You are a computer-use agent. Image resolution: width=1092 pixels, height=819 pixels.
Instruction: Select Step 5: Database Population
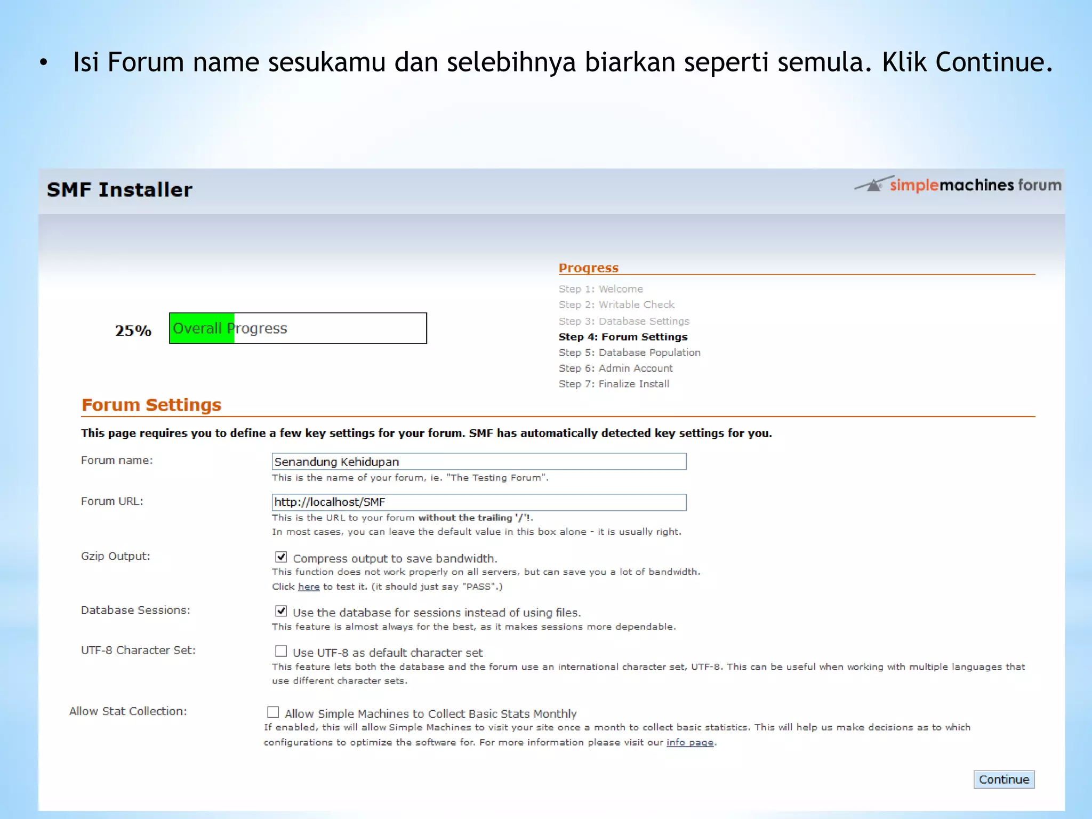(630, 352)
